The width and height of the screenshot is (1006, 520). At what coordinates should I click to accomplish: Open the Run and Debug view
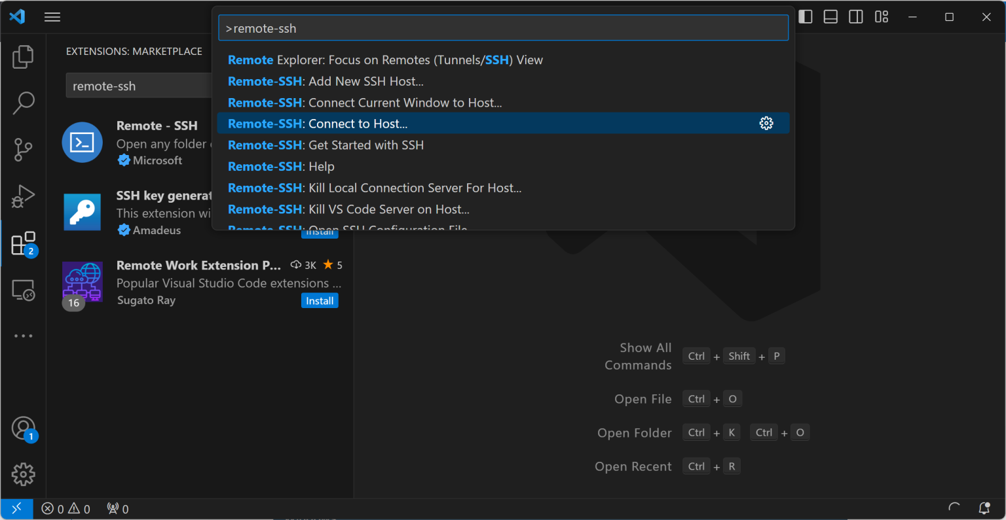click(23, 196)
